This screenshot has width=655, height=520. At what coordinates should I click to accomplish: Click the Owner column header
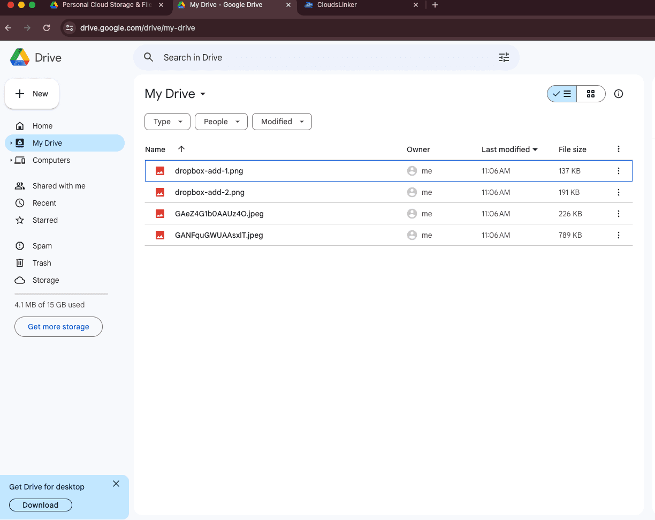[x=418, y=149]
